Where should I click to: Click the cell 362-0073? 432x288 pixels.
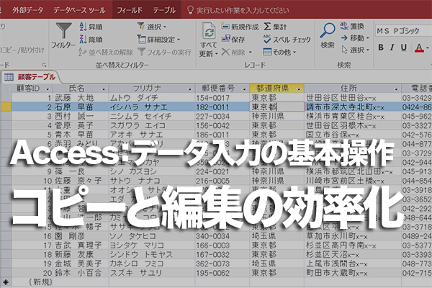(222, 264)
